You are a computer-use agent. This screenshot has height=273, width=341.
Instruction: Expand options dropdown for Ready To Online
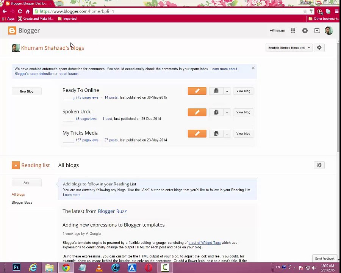pos(227,91)
